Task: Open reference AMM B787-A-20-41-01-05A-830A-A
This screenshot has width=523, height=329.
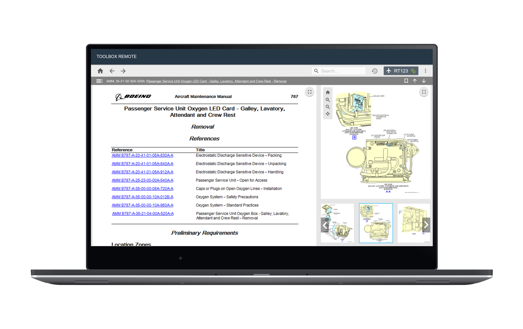Action: tap(142, 156)
